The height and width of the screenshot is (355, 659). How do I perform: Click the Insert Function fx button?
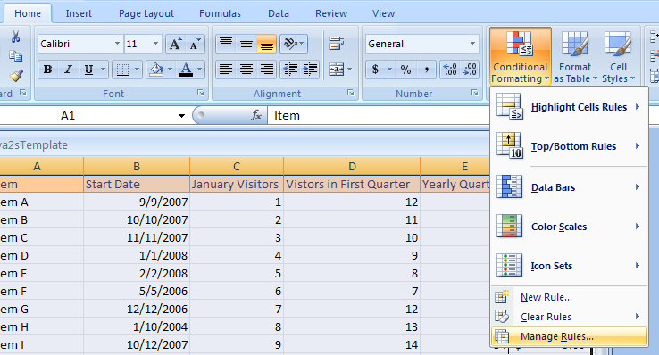pyautogui.click(x=256, y=115)
